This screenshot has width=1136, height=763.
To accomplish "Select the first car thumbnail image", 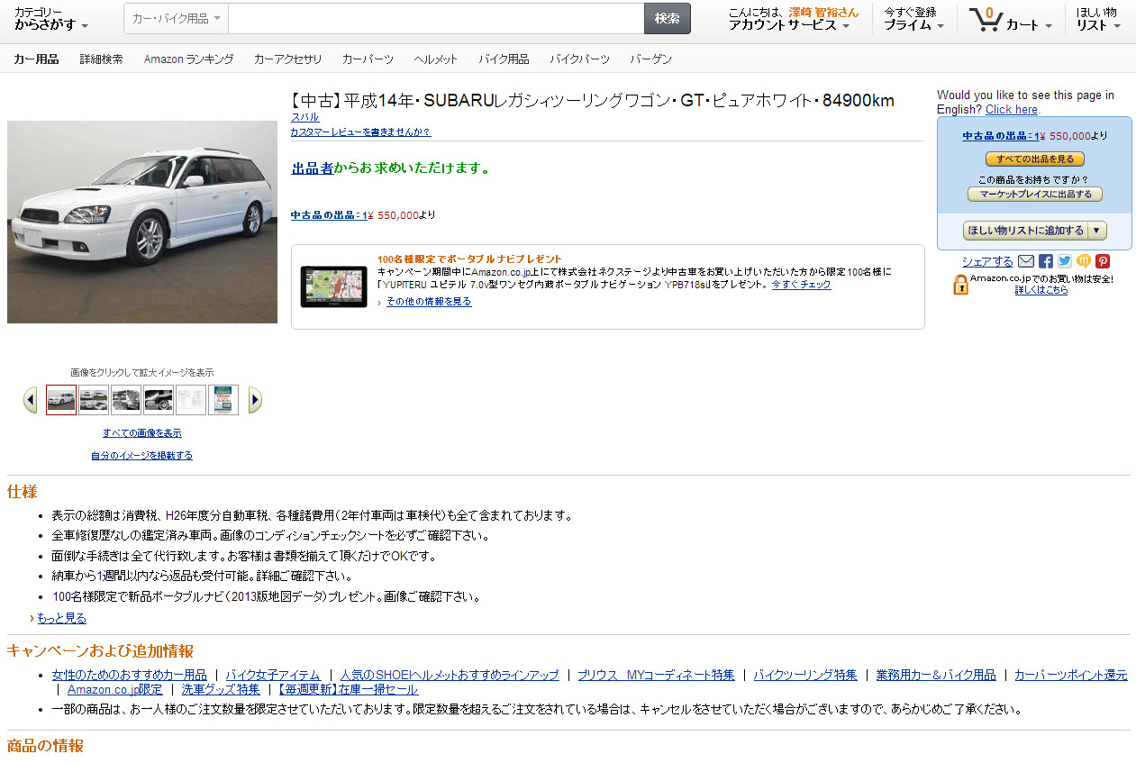I will click(61, 399).
